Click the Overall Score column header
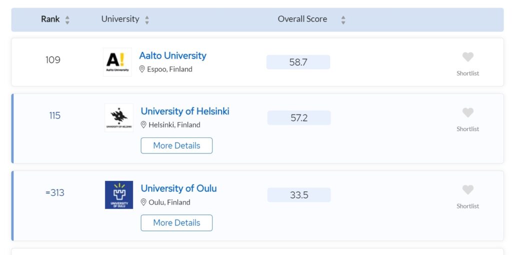 pyautogui.click(x=302, y=19)
